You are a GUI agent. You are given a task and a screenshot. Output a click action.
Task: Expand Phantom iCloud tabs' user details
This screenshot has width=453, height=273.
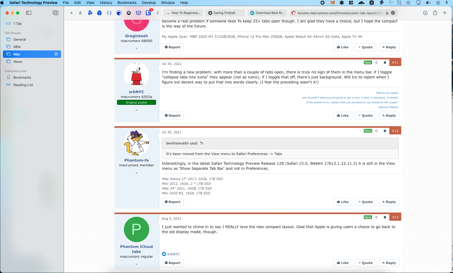tap(137, 264)
